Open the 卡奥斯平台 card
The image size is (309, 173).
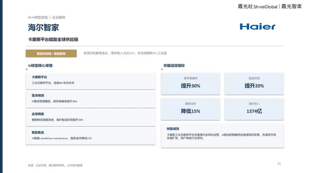click(91, 81)
